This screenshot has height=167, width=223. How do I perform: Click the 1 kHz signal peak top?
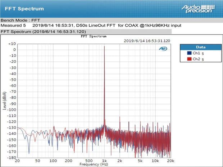(104, 46)
